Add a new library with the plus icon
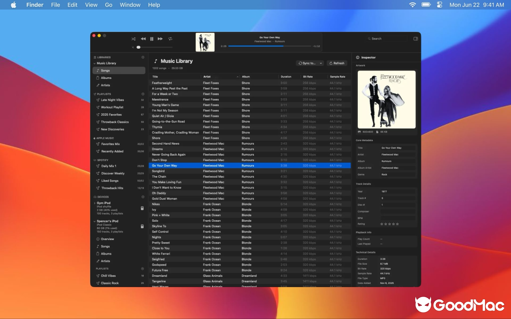The width and height of the screenshot is (511, 319). 143,57
